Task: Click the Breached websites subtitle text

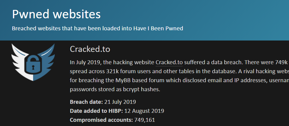Action: click(x=98, y=28)
